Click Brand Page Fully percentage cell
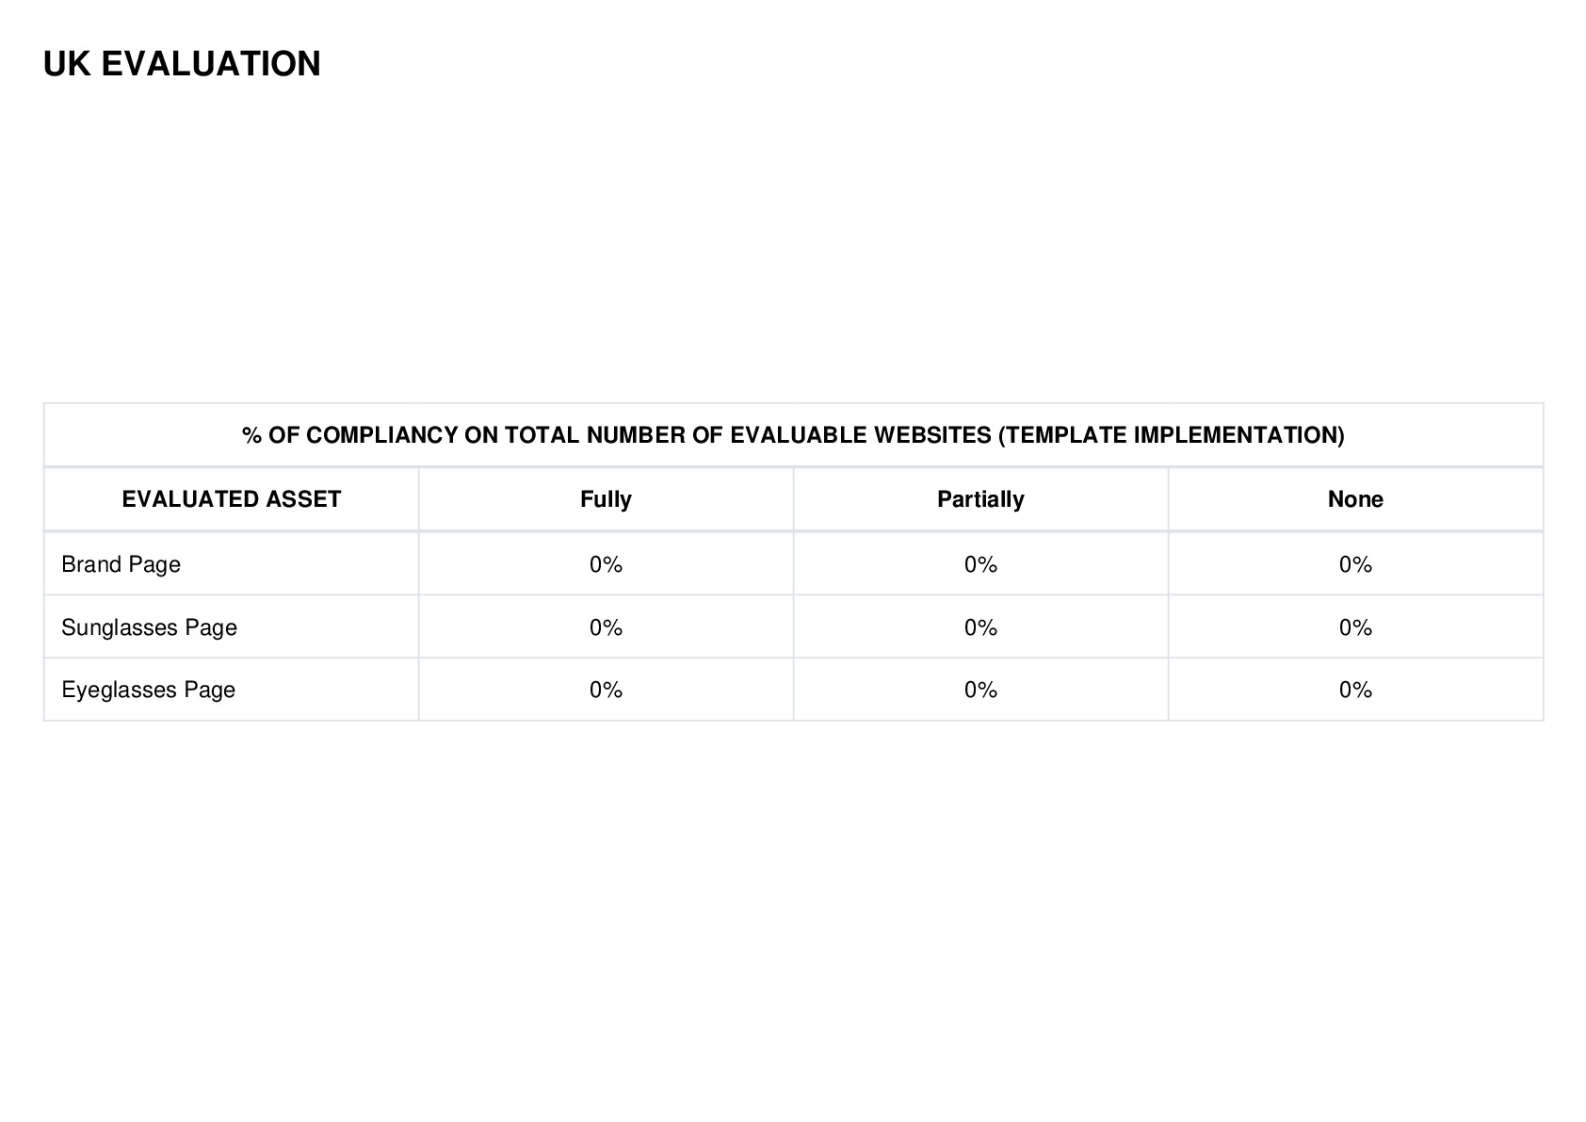 tap(606, 564)
